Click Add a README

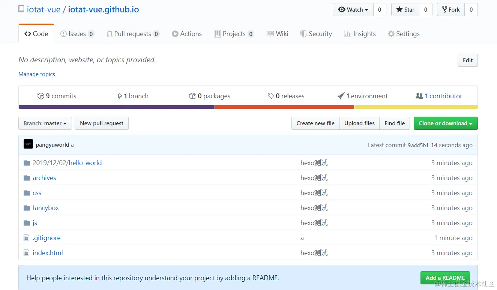(x=445, y=278)
